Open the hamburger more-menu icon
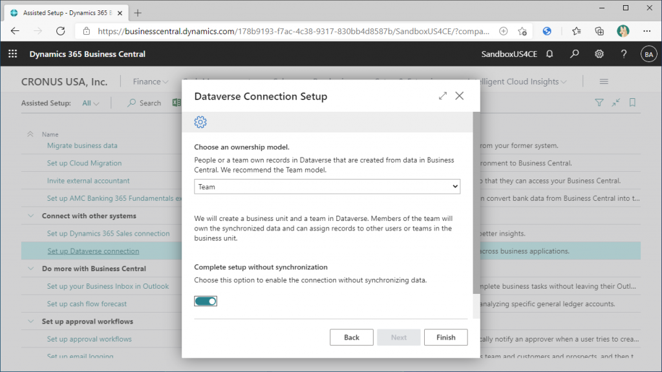Viewport: 662px width, 372px height. point(604,81)
